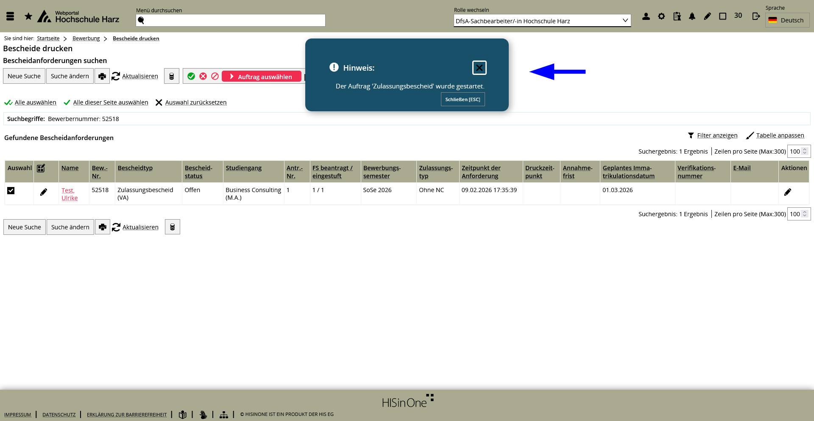Click the favorites star icon
The width and height of the screenshot is (814, 421).
(x=28, y=17)
